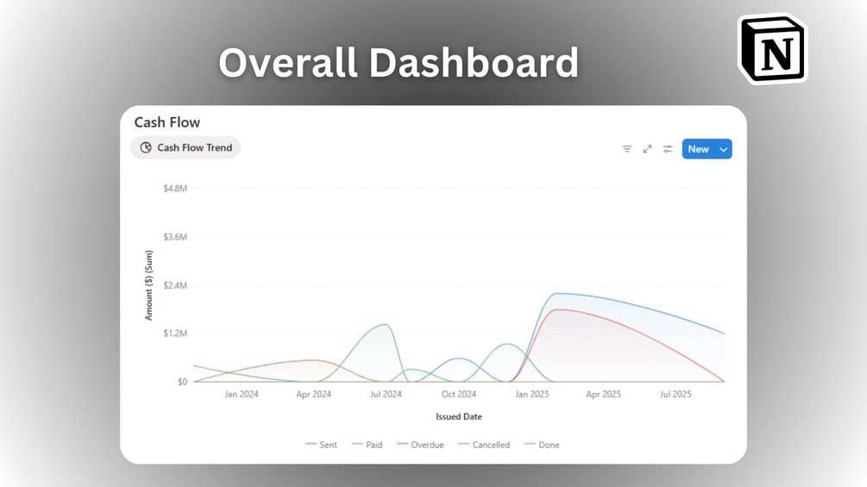Viewport: 867px width, 487px height.
Task: Click the blue New button
Action: click(699, 149)
